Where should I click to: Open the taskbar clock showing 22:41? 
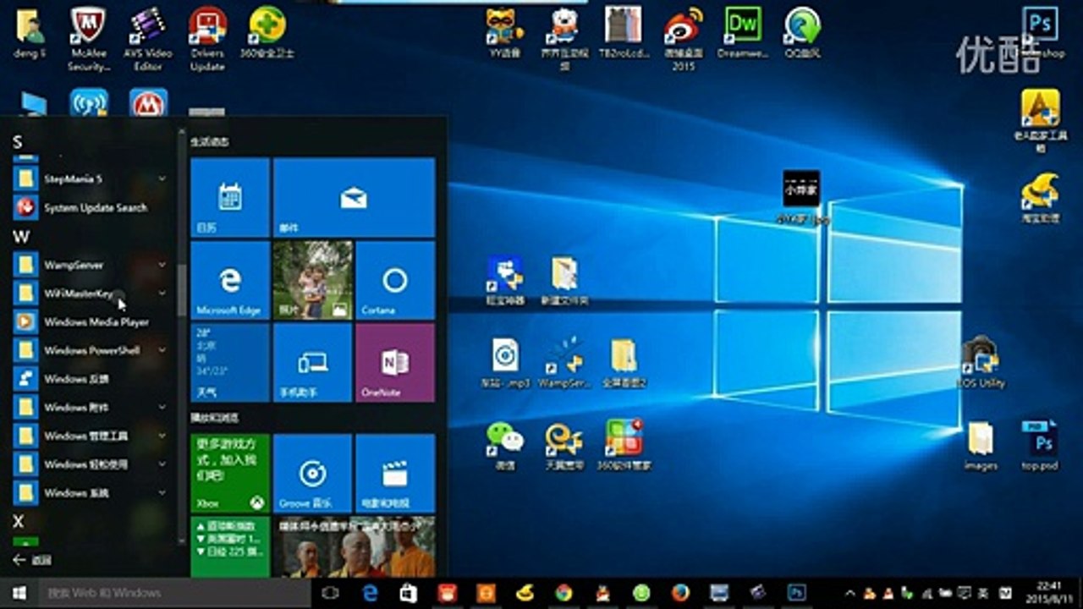coord(1048,593)
